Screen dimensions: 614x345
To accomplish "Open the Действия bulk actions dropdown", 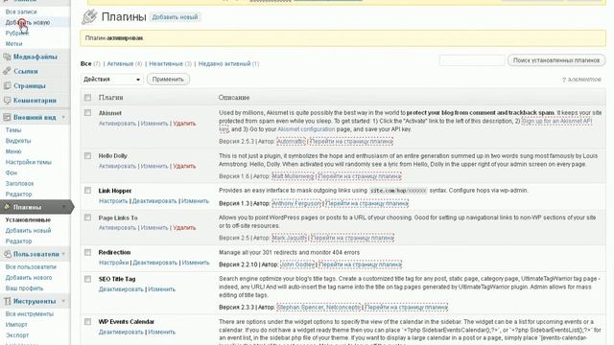I will 112,80.
